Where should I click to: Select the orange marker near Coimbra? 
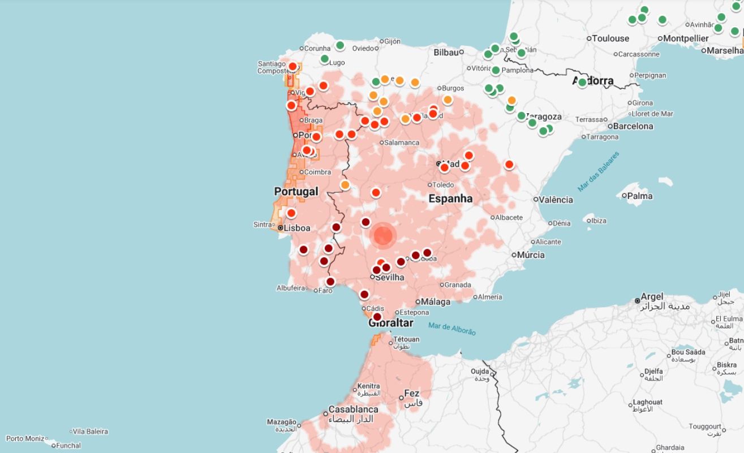(x=345, y=184)
